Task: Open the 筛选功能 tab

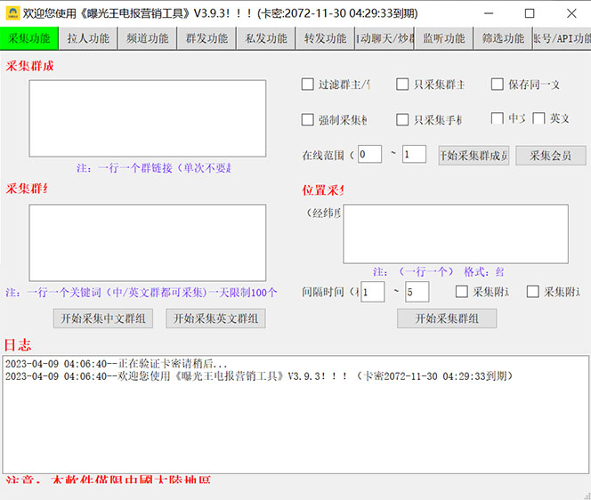Action: click(x=503, y=38)
